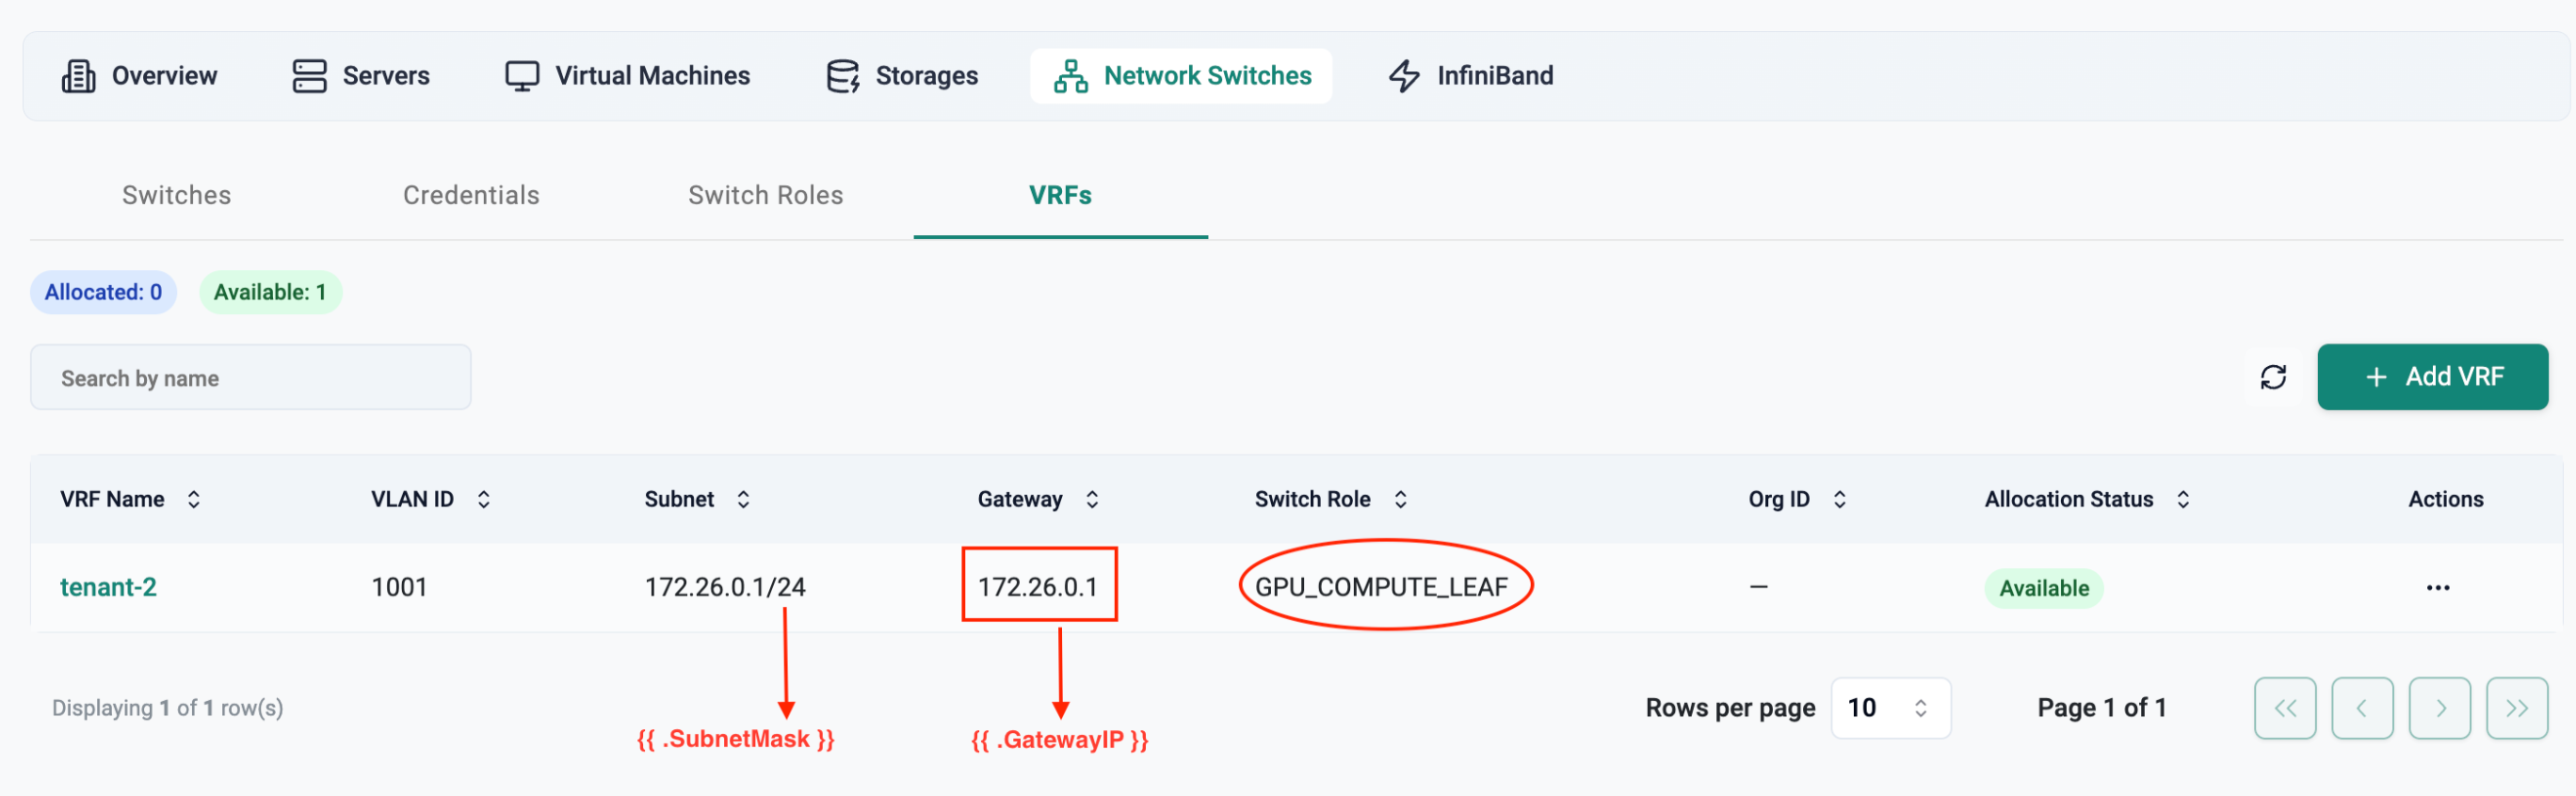2576x796 pixels.
Task: Click the Page 1 of 1 indicator
Action: pyautogui.click(x=2102, y=708)
